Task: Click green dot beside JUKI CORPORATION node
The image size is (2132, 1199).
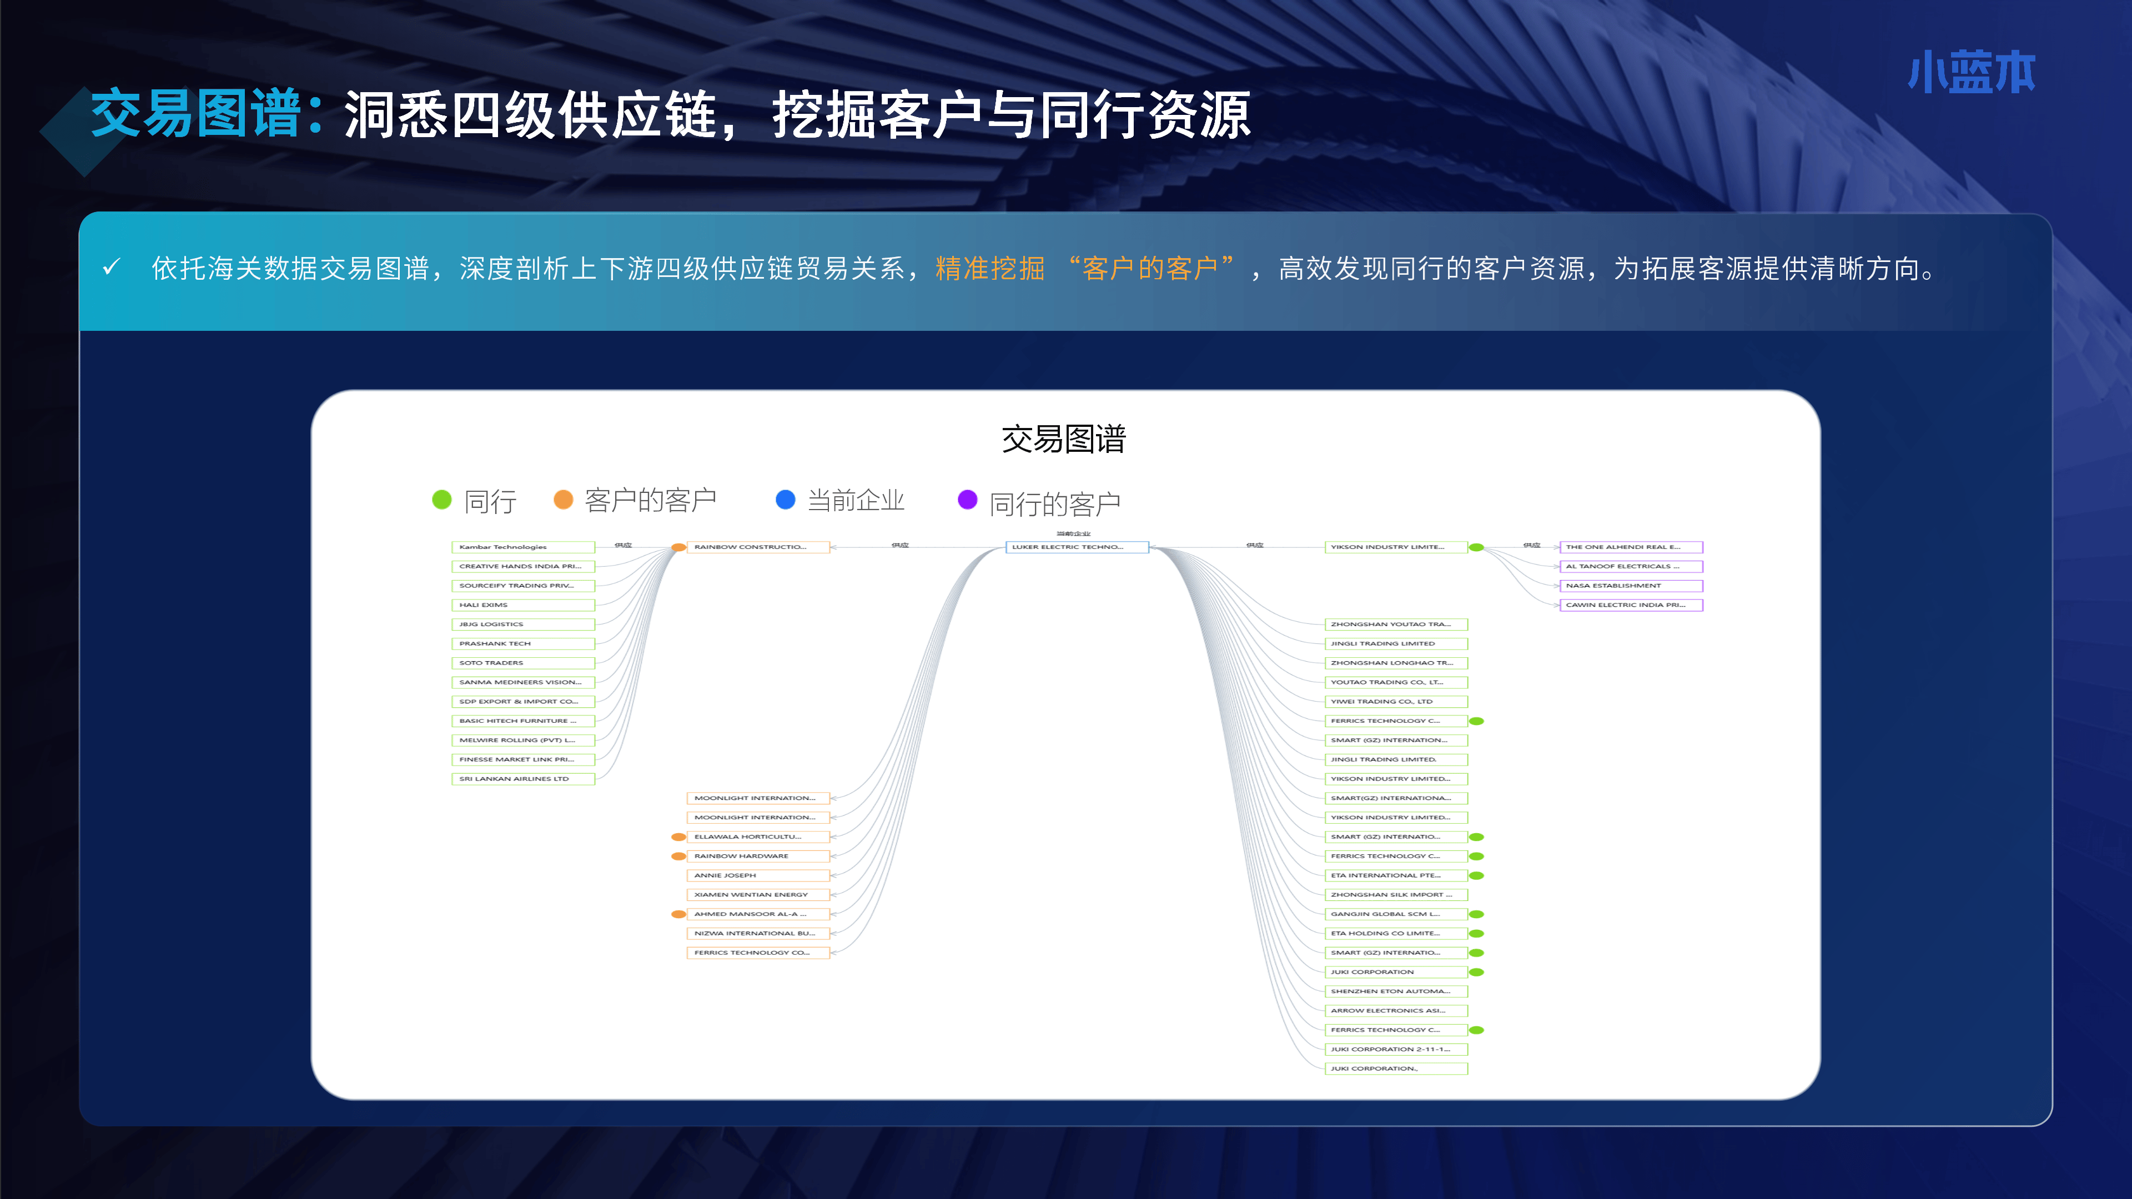Action: pos(1476,973)
